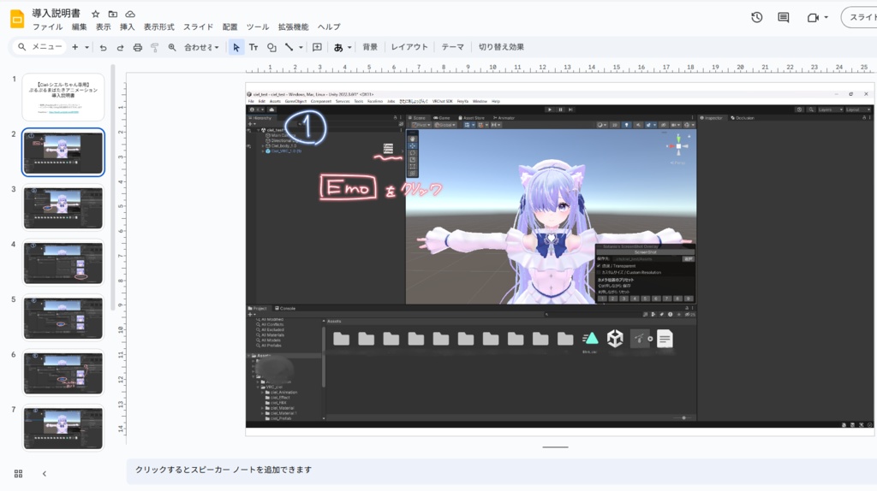This screenshot has height=491, width=877.
Task: Open the shape insert tool
Action: pyautogui.click(x=271, y=48)
